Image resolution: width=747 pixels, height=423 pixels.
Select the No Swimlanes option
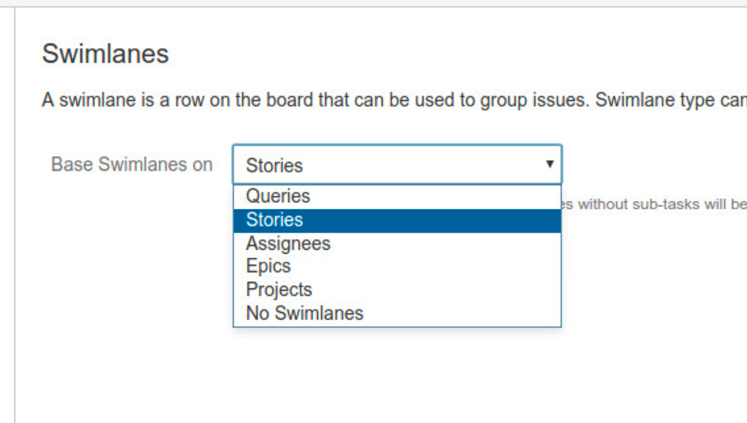(x=397, y=313)
